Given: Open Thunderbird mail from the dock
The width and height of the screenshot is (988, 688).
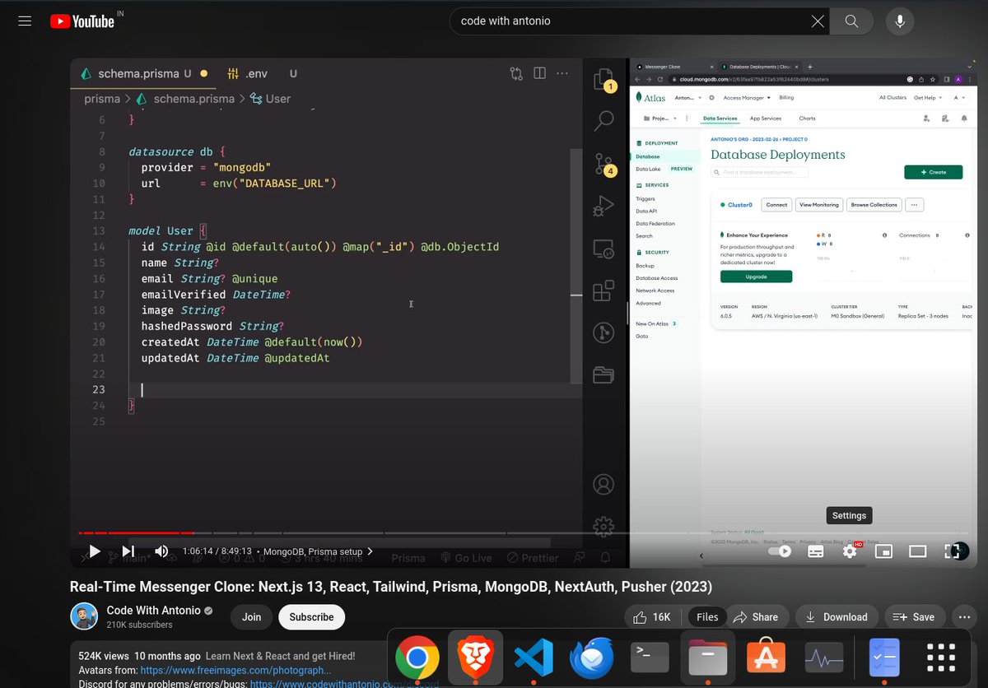Looking at the screenshot, I should [x=592, y=658].
